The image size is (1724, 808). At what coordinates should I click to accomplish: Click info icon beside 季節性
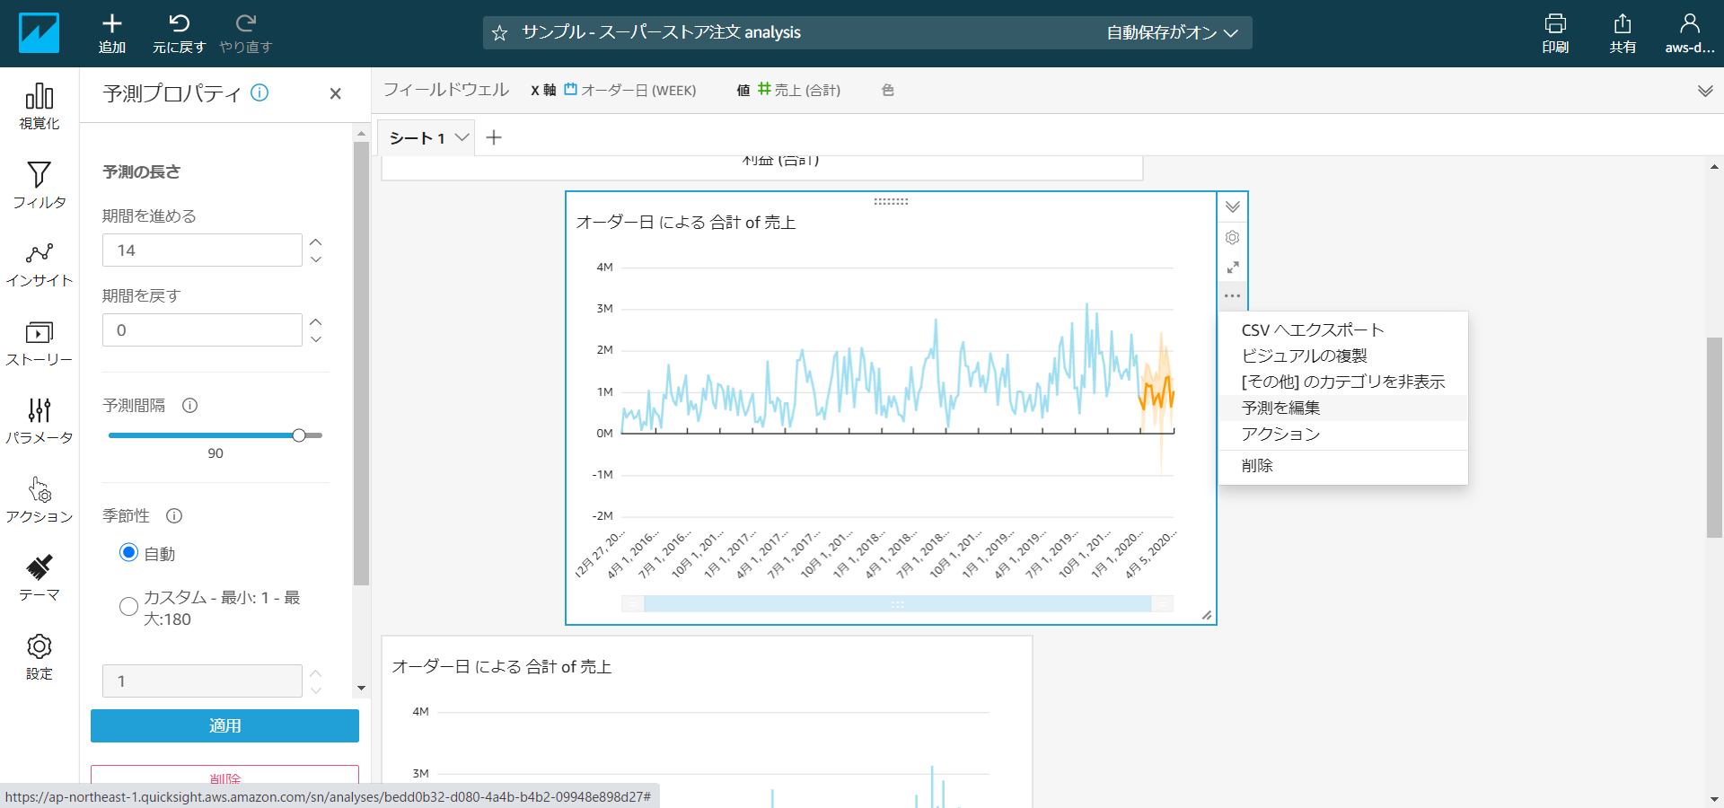pyautogui.click(x=174, y=516)
